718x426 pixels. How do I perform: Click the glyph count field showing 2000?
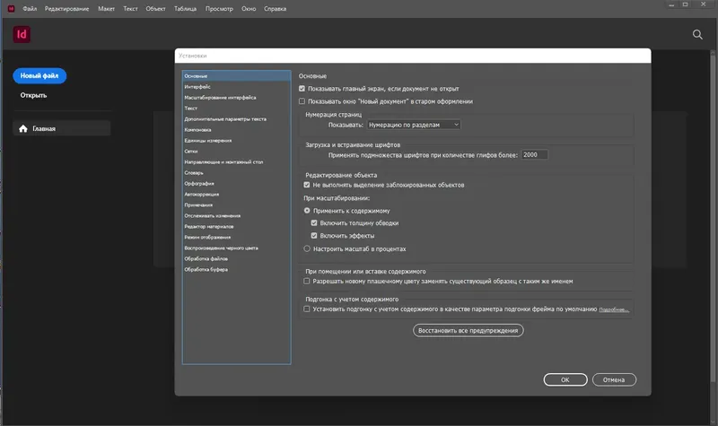(534, 154)
